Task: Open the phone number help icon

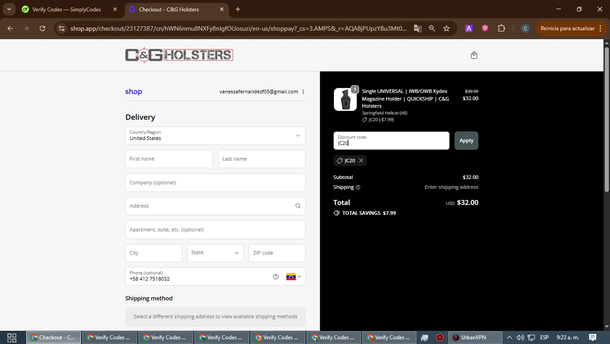Action: (276, 277)
